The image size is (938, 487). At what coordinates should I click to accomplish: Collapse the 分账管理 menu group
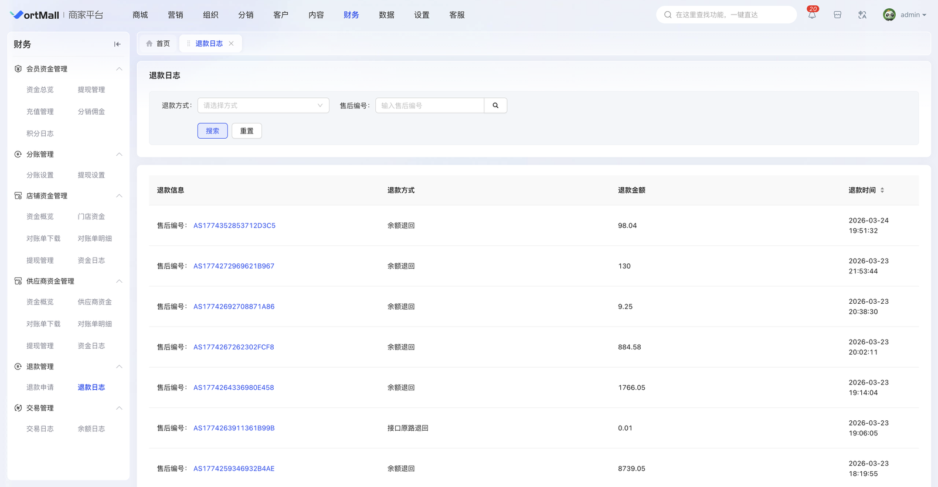click(119, 155)
